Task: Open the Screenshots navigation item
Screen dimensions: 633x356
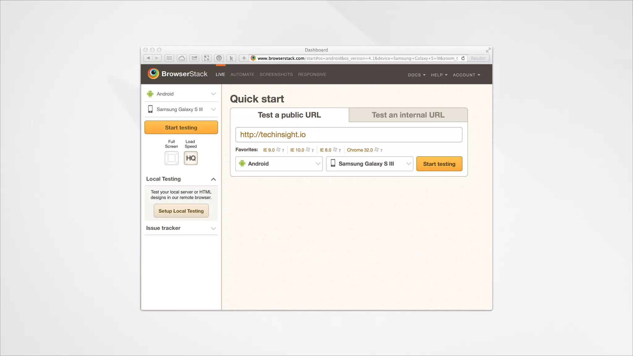Action: pos(276,74)
